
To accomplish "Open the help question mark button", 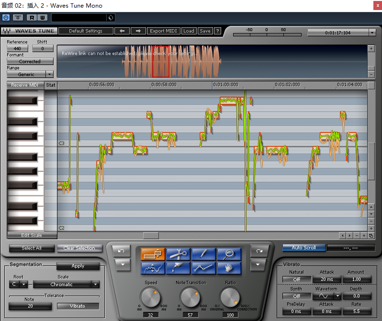I will point(217,31).
